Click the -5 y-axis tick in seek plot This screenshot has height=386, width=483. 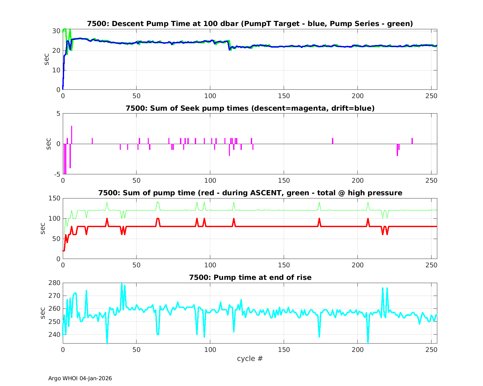tap(57, 174)
